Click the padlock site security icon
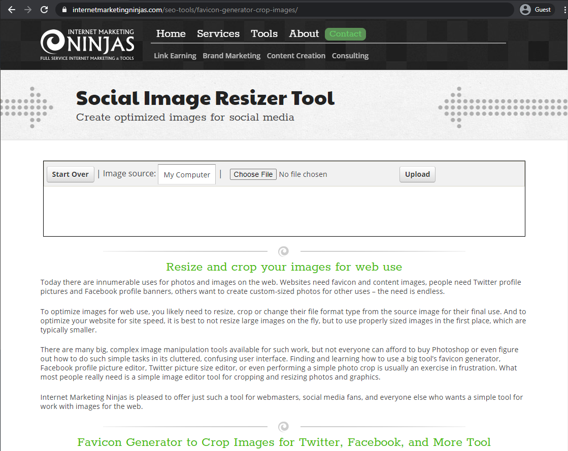568x451 pixels. [64, 10]
